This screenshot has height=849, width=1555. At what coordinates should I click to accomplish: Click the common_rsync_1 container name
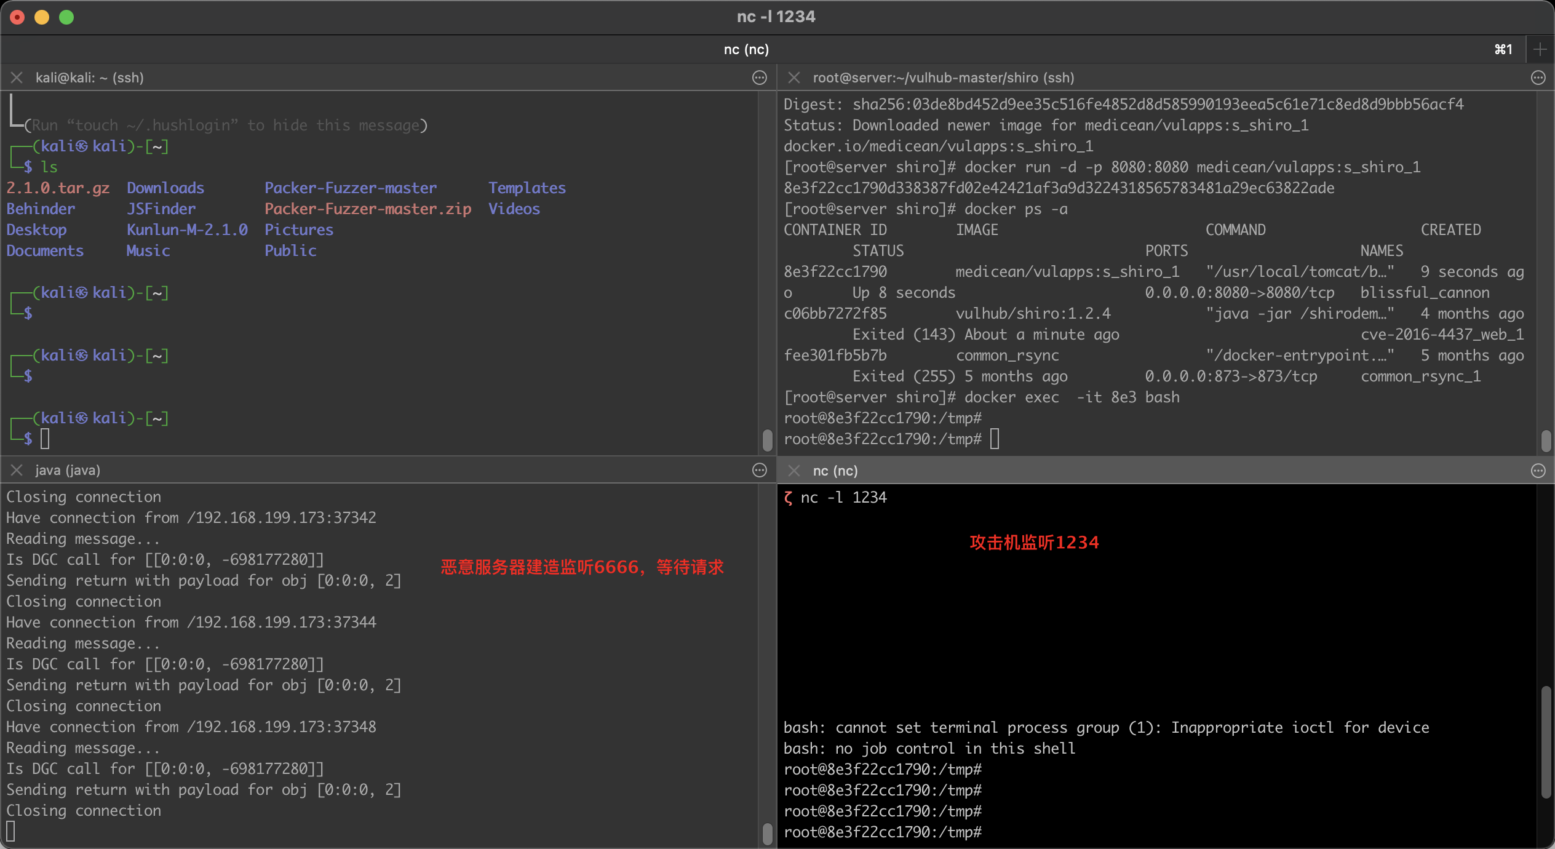pos(1421,376)
